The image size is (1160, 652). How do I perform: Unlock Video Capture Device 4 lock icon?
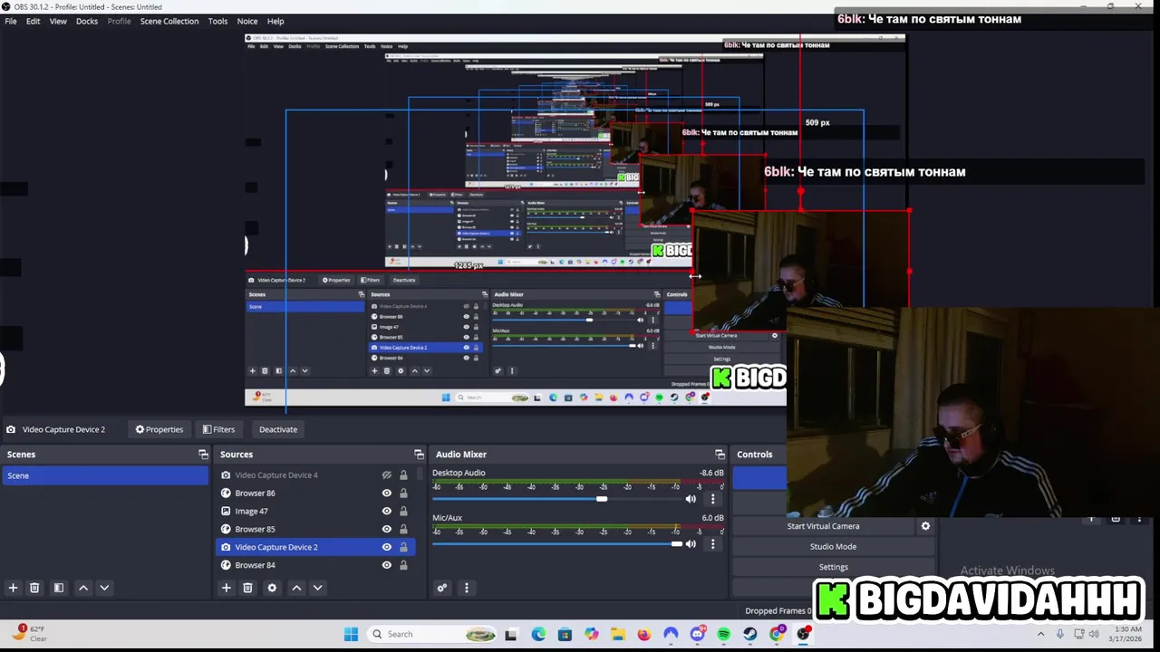tap(403, 475)
